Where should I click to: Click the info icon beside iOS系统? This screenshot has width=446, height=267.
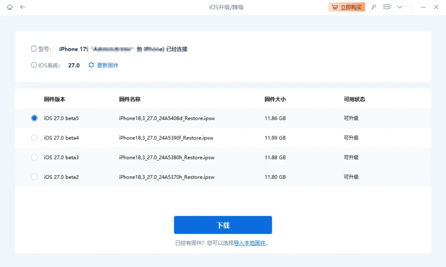[34, 65]
